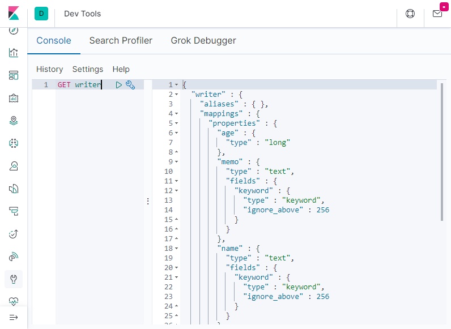This screenshot has width=451, height=329.
Task: Open Visualize from the side navigation
Action: click(x=14, y=53)
